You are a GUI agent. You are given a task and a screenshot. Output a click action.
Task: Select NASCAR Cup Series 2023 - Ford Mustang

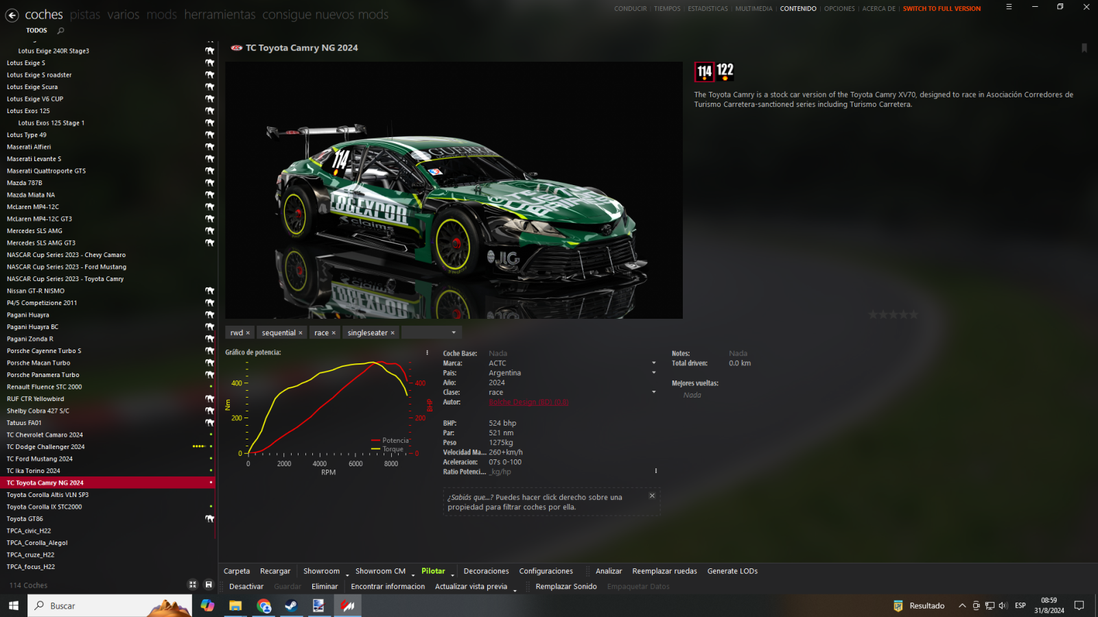point(108,267)
